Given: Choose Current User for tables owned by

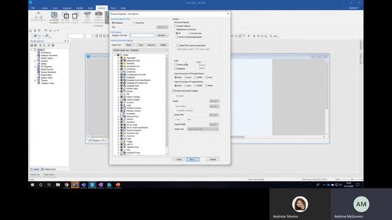Looking at the screenshot, I should click(189, 33).
